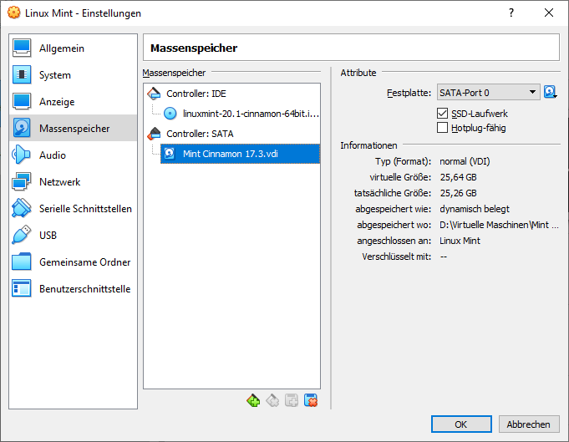The image size is (569, 442).
Task: Click the value dynamisch belegt
Action: pyautogui.click(x=475, y=209)
